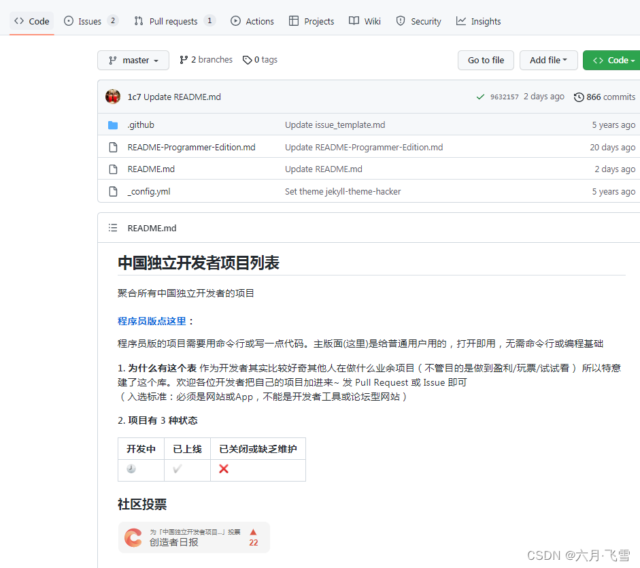Viewport: 640px width, 568px height.
Task: Click the list icon beside README.md heading
Action: [113, 228]
